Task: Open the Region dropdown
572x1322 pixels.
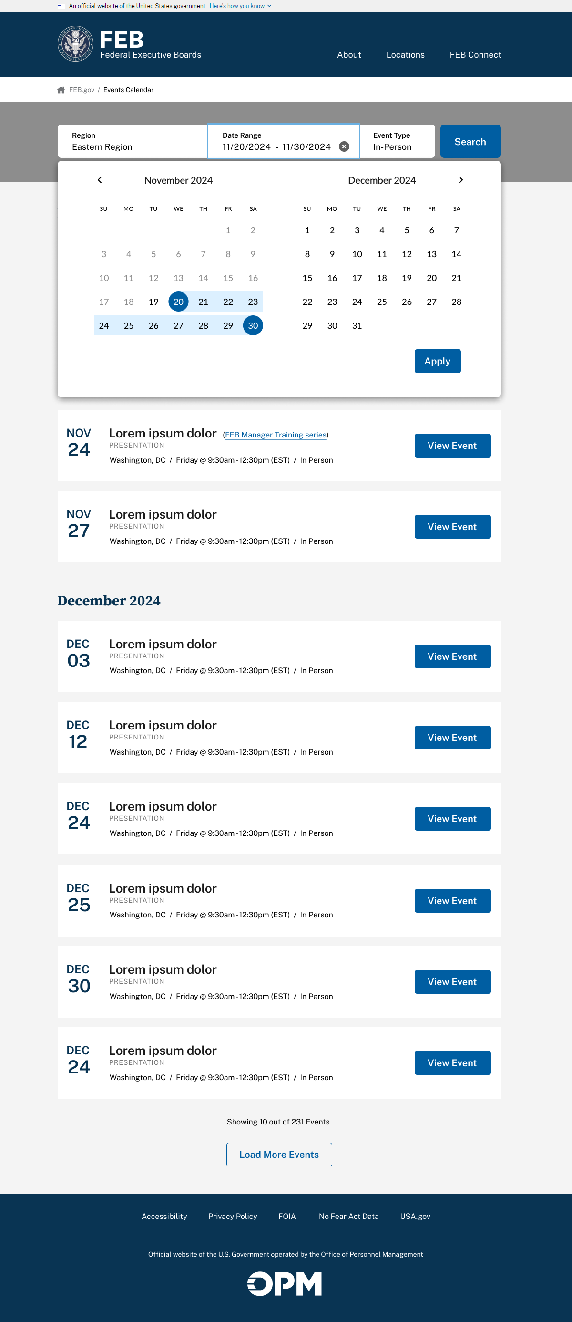Action: pyautogui.click(x=132, y=142)
